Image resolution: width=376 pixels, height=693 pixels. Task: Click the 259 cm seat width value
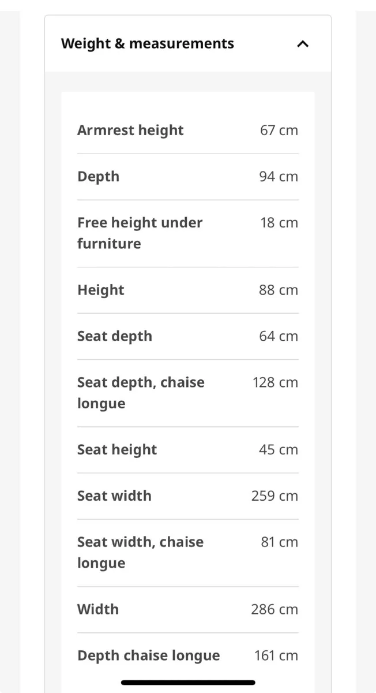(275, 495)
